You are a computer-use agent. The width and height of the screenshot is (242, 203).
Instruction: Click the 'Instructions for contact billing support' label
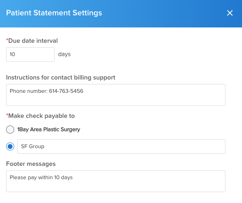[61, 77]
